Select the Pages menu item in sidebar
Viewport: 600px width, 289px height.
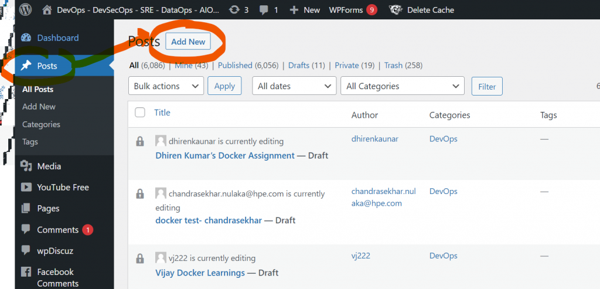48,209
